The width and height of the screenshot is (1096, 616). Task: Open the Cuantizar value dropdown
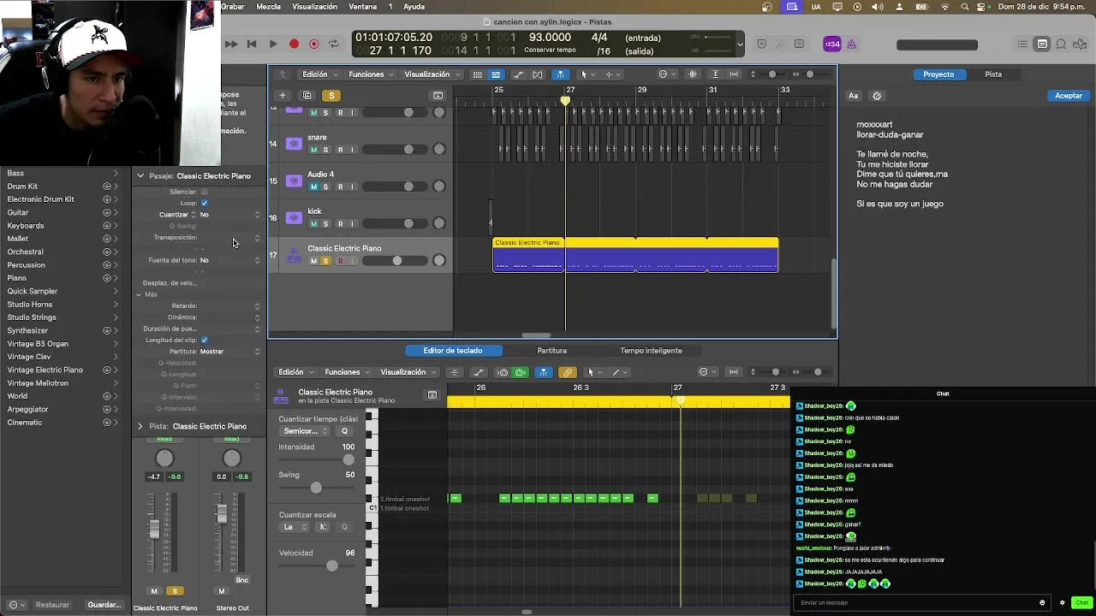(x=229, y=215)
